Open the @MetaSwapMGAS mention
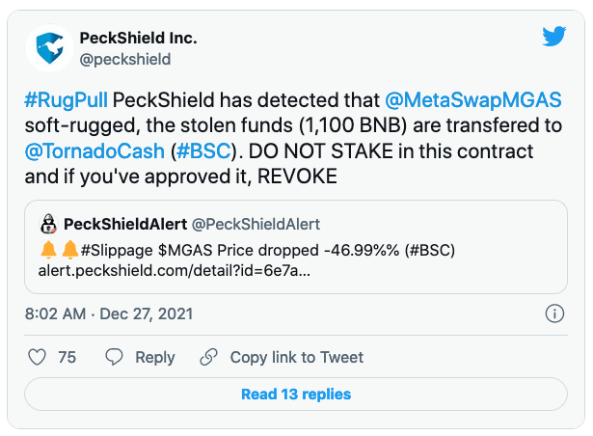 pos(473,100)
